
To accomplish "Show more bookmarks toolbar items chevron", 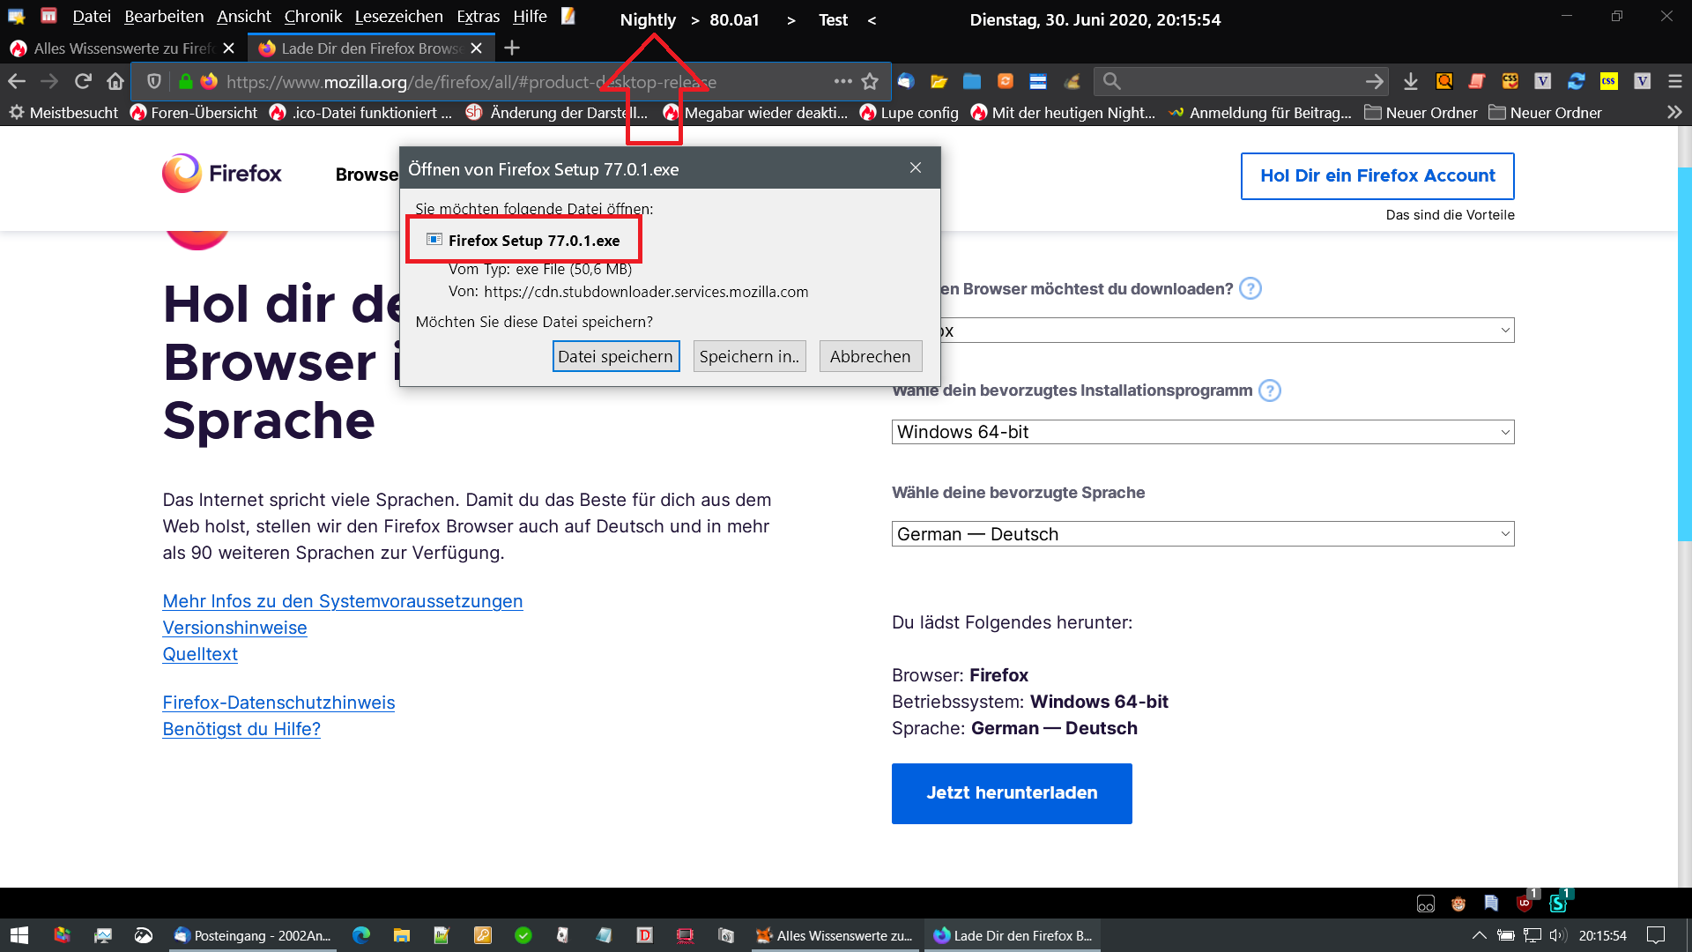I will [x=1673, y=113].
